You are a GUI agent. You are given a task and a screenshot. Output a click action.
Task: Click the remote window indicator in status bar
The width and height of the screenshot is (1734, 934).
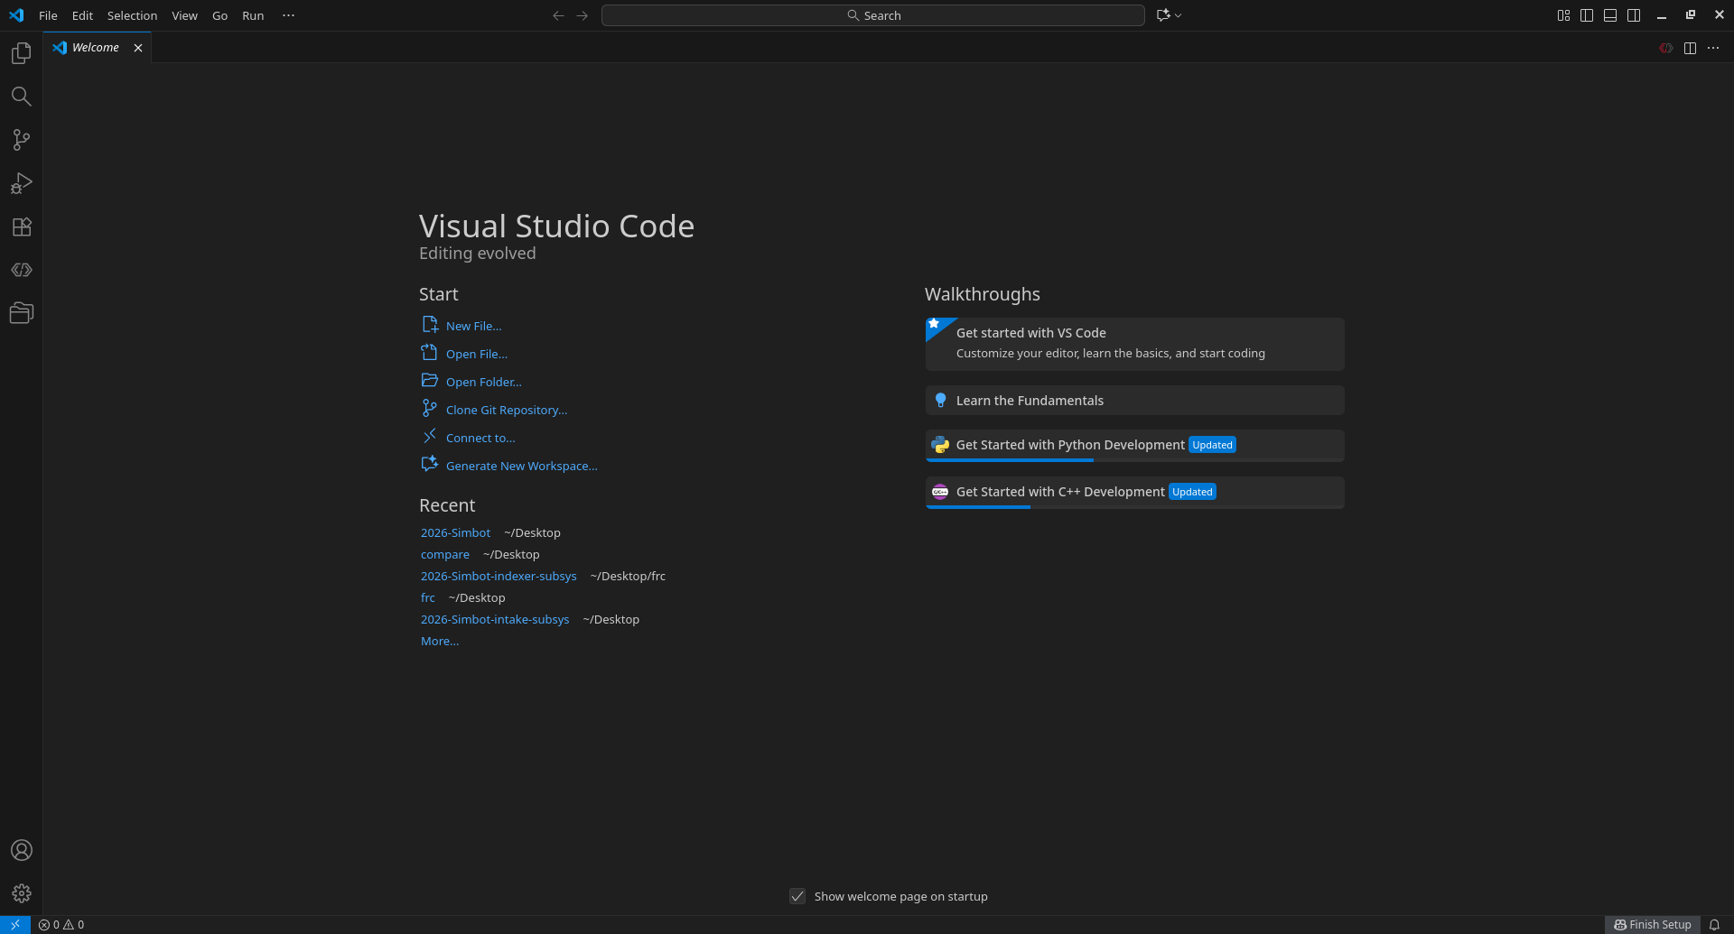(15, 924)
